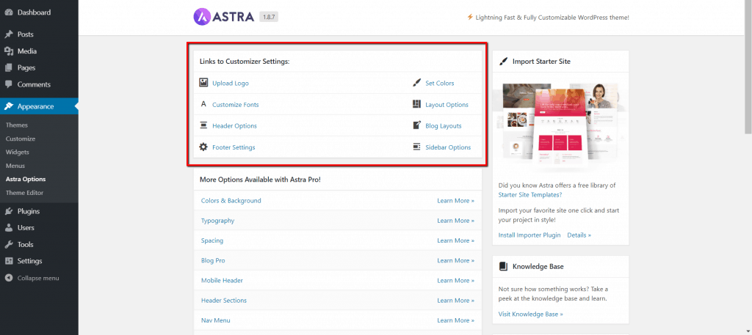Follow the Customize Fonts link
This screenshot has width=752, height=335.
236,104
